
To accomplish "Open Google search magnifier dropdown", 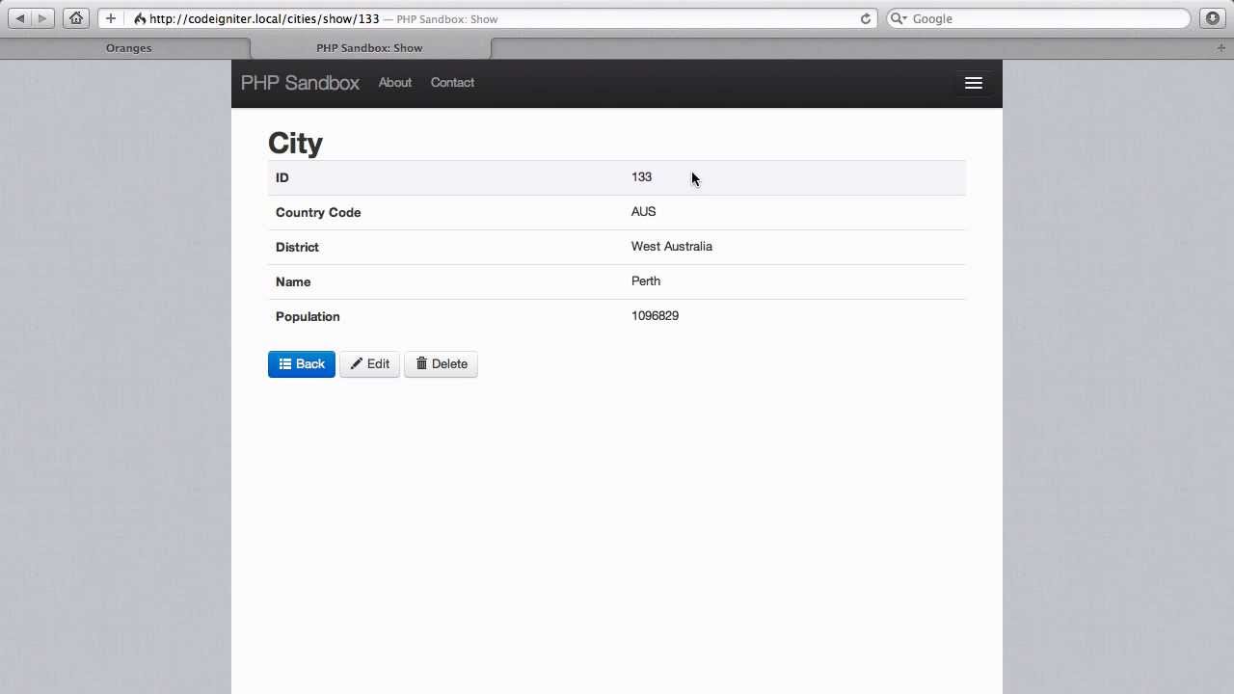I will point(898,18).
